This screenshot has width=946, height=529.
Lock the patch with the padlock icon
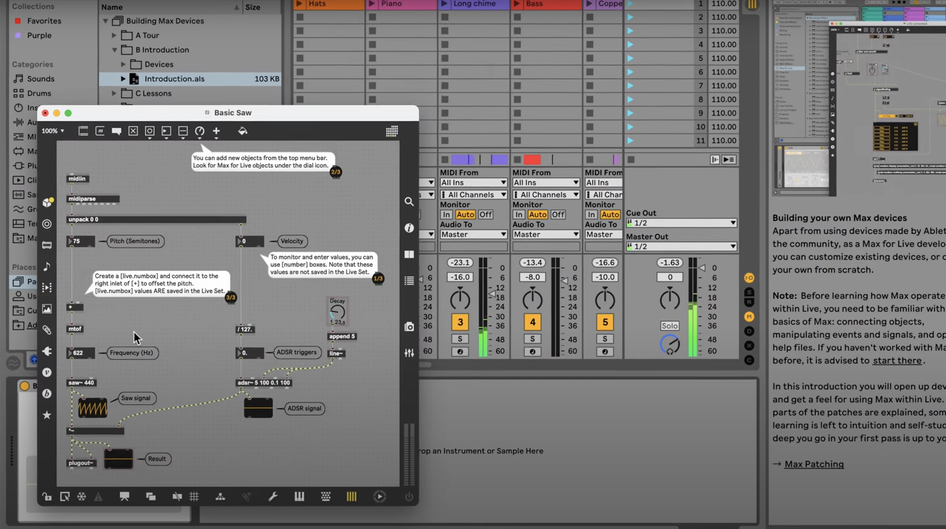point(47,497)
